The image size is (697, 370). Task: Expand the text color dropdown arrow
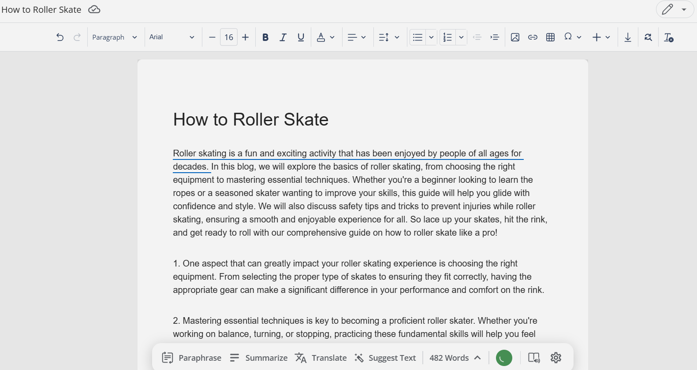point(332,37)
